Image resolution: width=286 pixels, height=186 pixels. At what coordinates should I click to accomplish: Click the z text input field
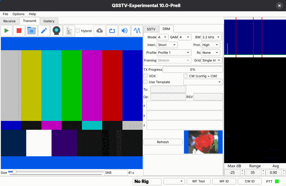185,125
